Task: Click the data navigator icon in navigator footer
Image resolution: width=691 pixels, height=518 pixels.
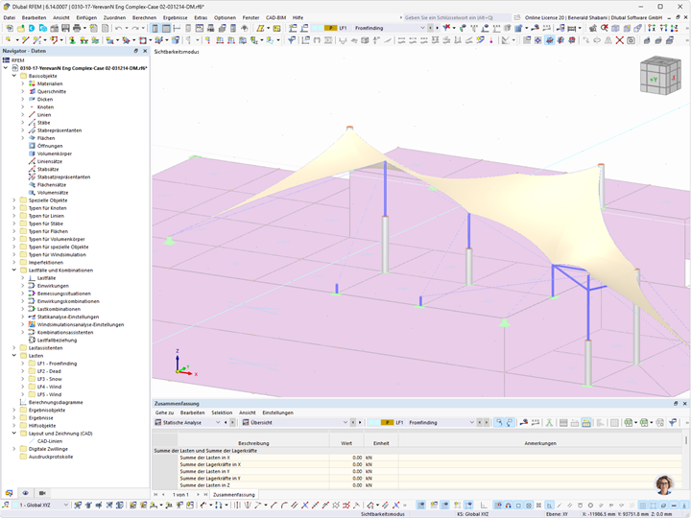Action: [9, 493]
